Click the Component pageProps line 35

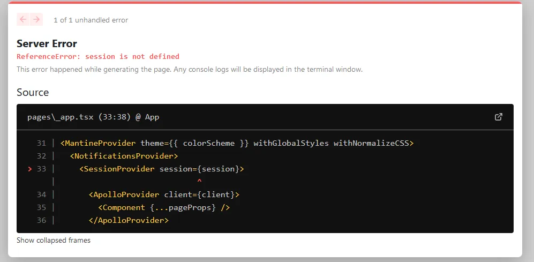click(164, 207)
